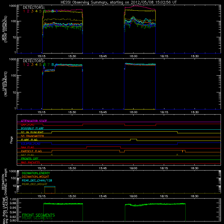The width and height of the screenshot is (224, 224).
Task: Click the PARTICLE_FLAG label
Action: point(31,151)
